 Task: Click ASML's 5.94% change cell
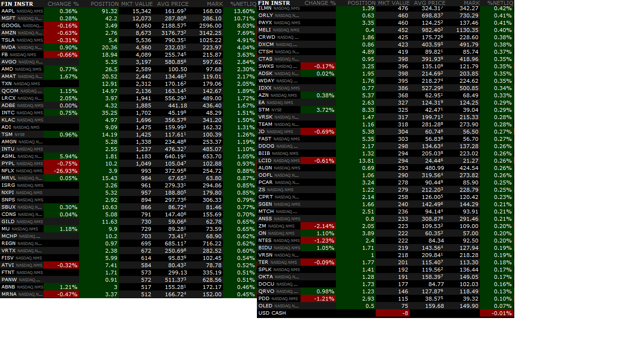[61, 156]
